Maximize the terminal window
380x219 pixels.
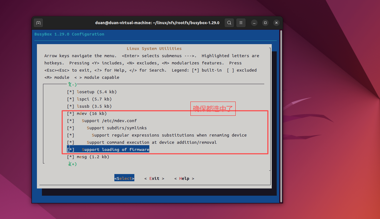tap(265, 23)
